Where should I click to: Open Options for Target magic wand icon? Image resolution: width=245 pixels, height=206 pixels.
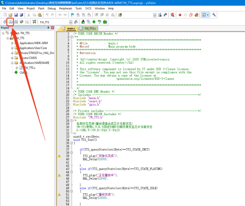[76, 22]
